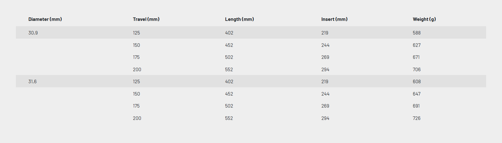Select the 608 weight cell
Screen dimensions: 502x143
[x=417, y=82]
